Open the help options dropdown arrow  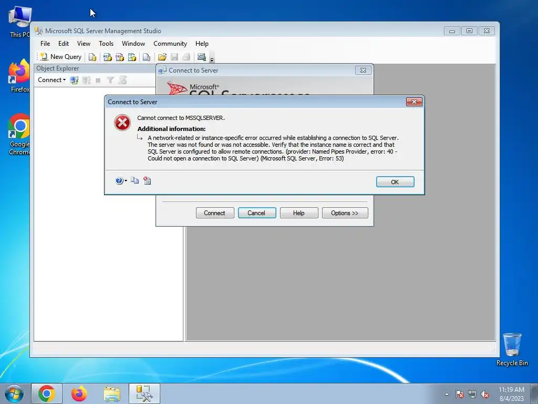click(126, 181)
